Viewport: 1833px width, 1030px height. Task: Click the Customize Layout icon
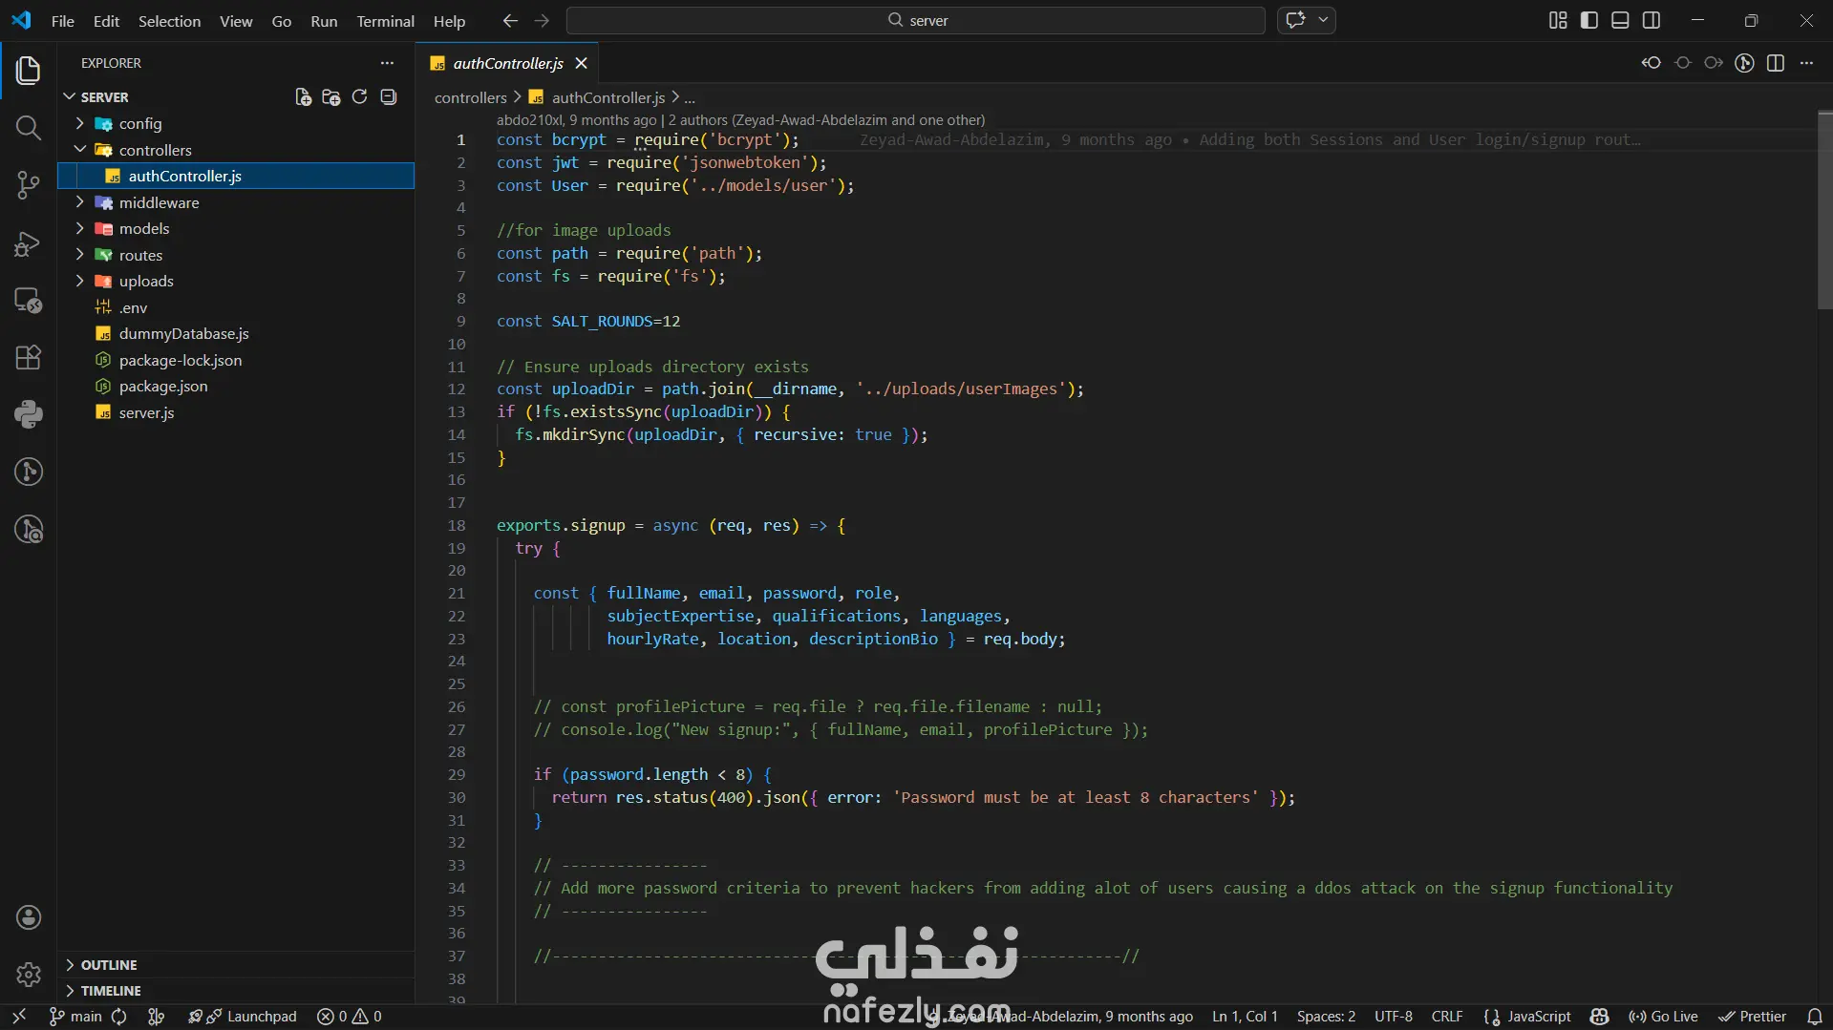pos(1558,20)
